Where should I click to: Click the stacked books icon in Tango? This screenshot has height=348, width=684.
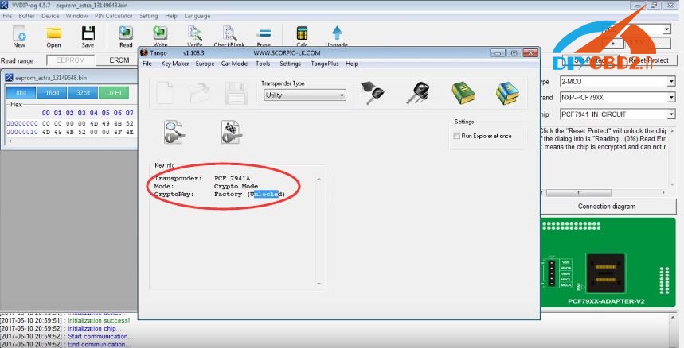tap(506, 93)
